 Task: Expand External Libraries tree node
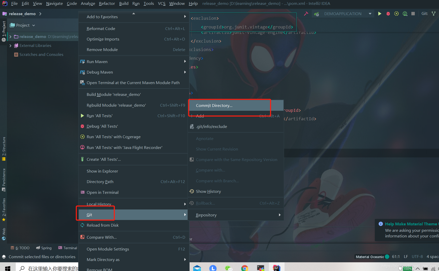(x=10, y=46)
